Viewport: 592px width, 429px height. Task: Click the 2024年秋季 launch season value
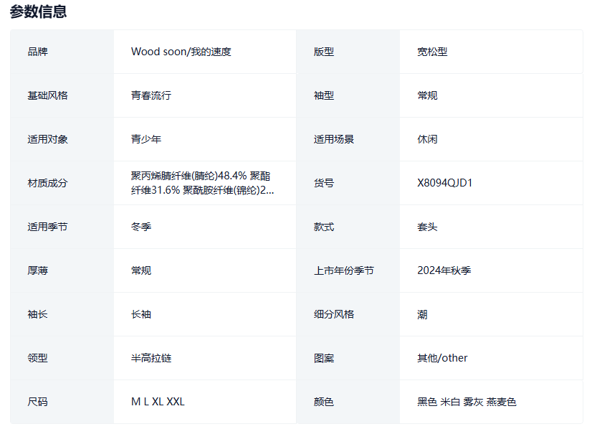click(x=444, y=270)
